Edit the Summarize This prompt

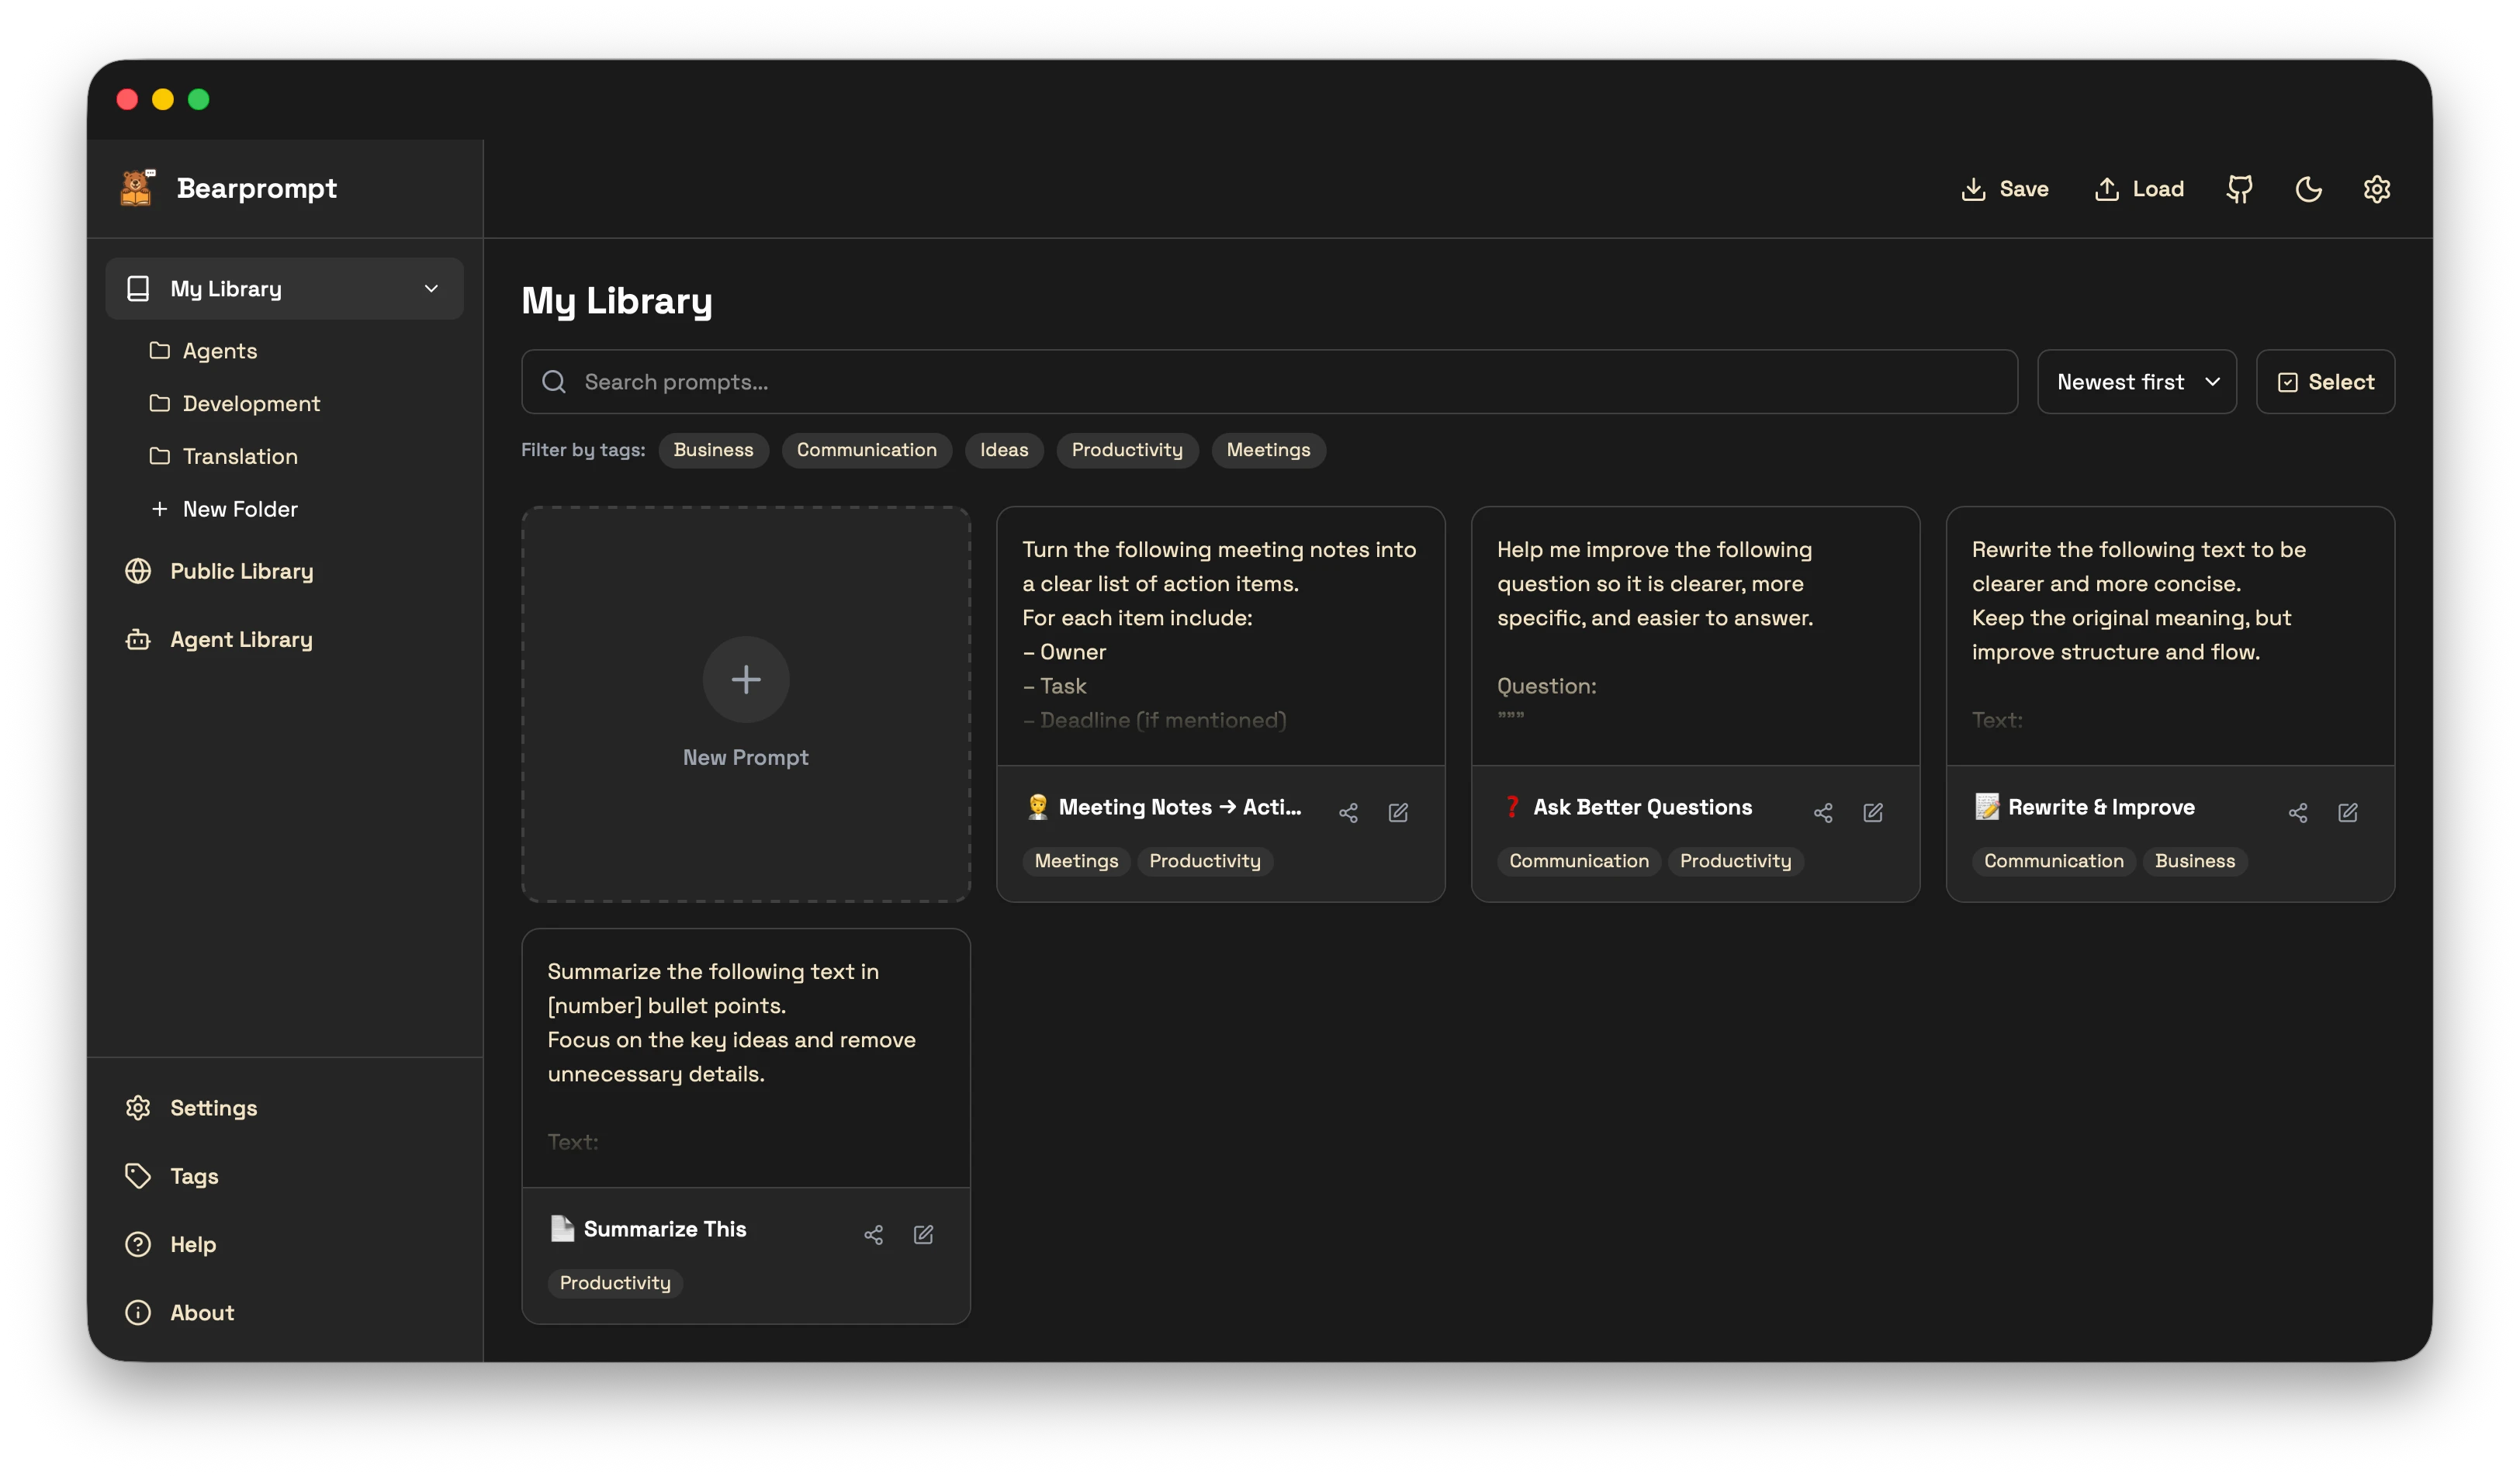point(923,1235)
